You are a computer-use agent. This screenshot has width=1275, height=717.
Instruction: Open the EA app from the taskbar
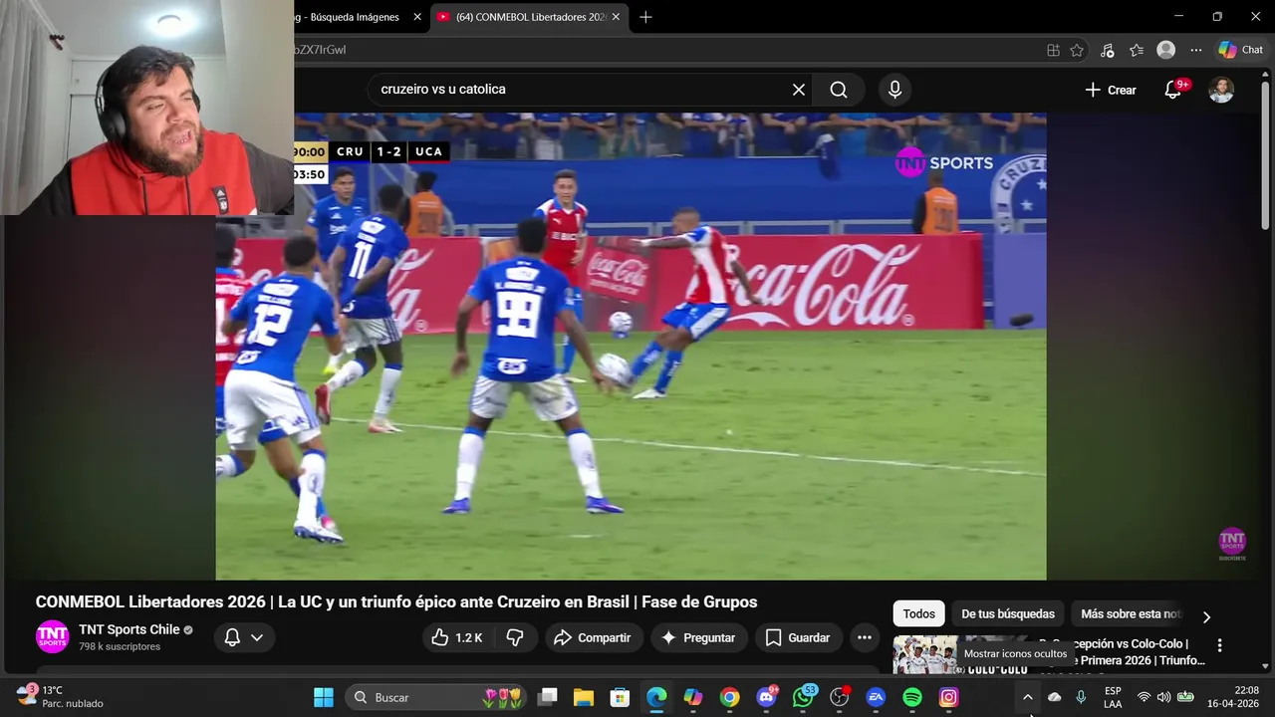[876, 697]
